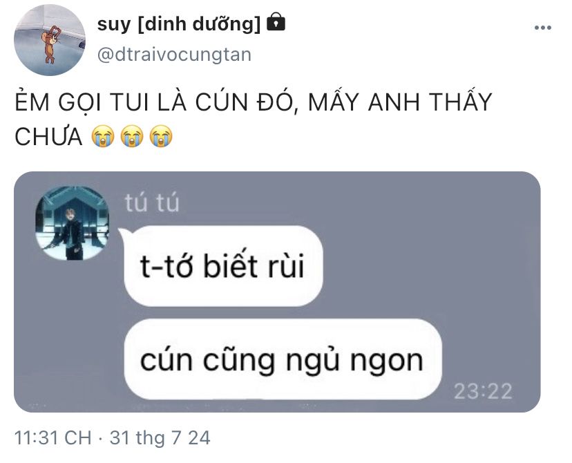Open the attached chat screenshot's empty gray area
This screenshot has width=572, height=463.
(430, 256)
